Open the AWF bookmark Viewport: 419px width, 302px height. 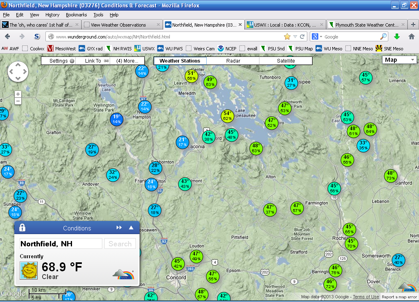pyautogui.click(x=10, y=49)
